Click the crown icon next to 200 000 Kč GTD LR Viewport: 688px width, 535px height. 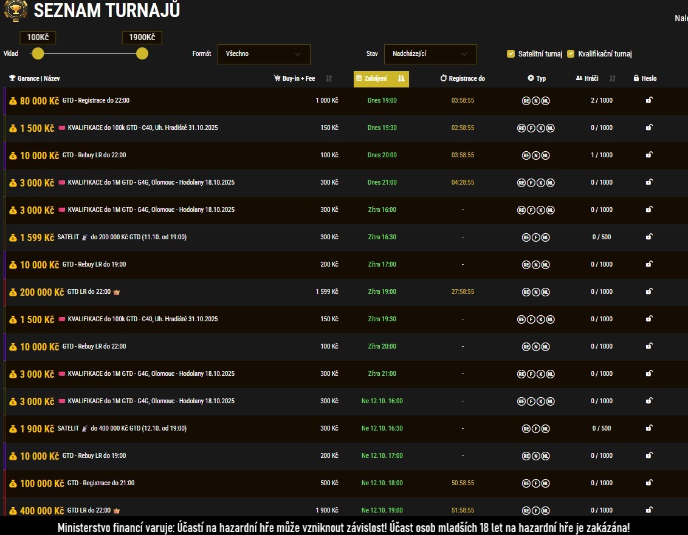point(117,292)
